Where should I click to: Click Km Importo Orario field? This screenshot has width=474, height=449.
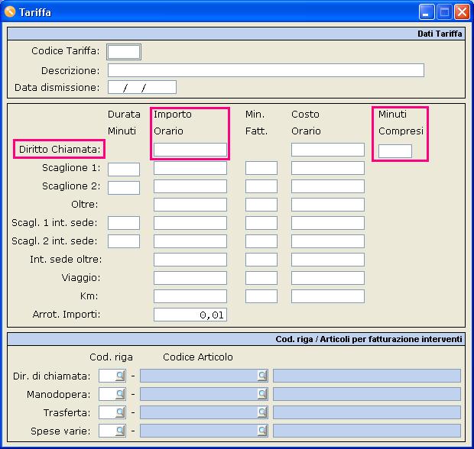(190, 296)
